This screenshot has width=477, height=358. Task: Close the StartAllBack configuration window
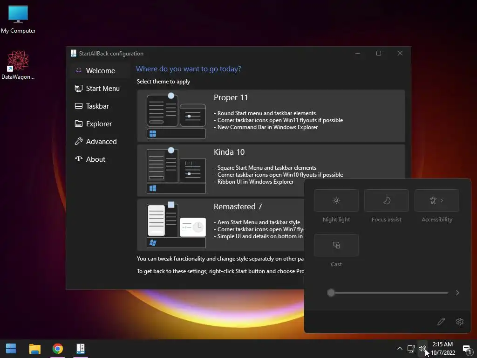tap(400, 53)
